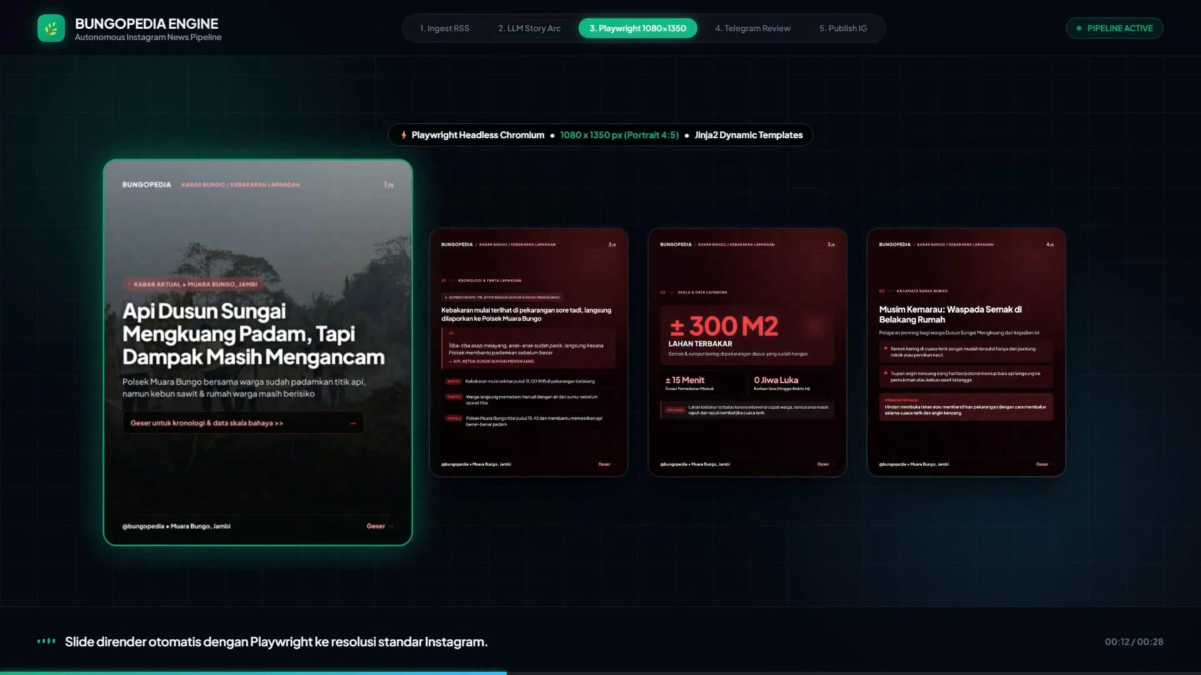Click the 1/5 page counter on cover slide
Viewport: 1201px width, 675px height.
[388, 185]
